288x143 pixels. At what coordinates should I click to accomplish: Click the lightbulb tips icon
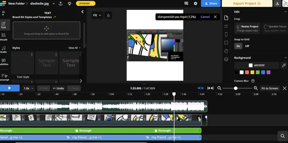coord(69,4)
